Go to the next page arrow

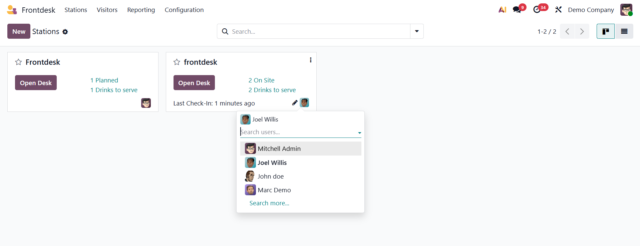click(x=582, y=31)
